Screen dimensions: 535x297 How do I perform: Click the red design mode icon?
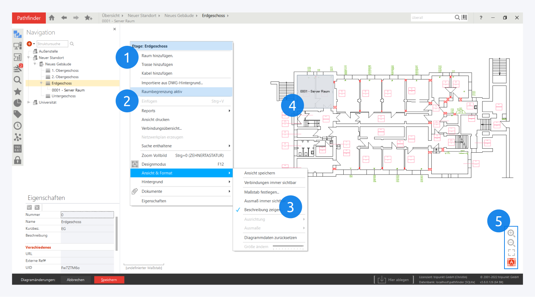point(511,262)
